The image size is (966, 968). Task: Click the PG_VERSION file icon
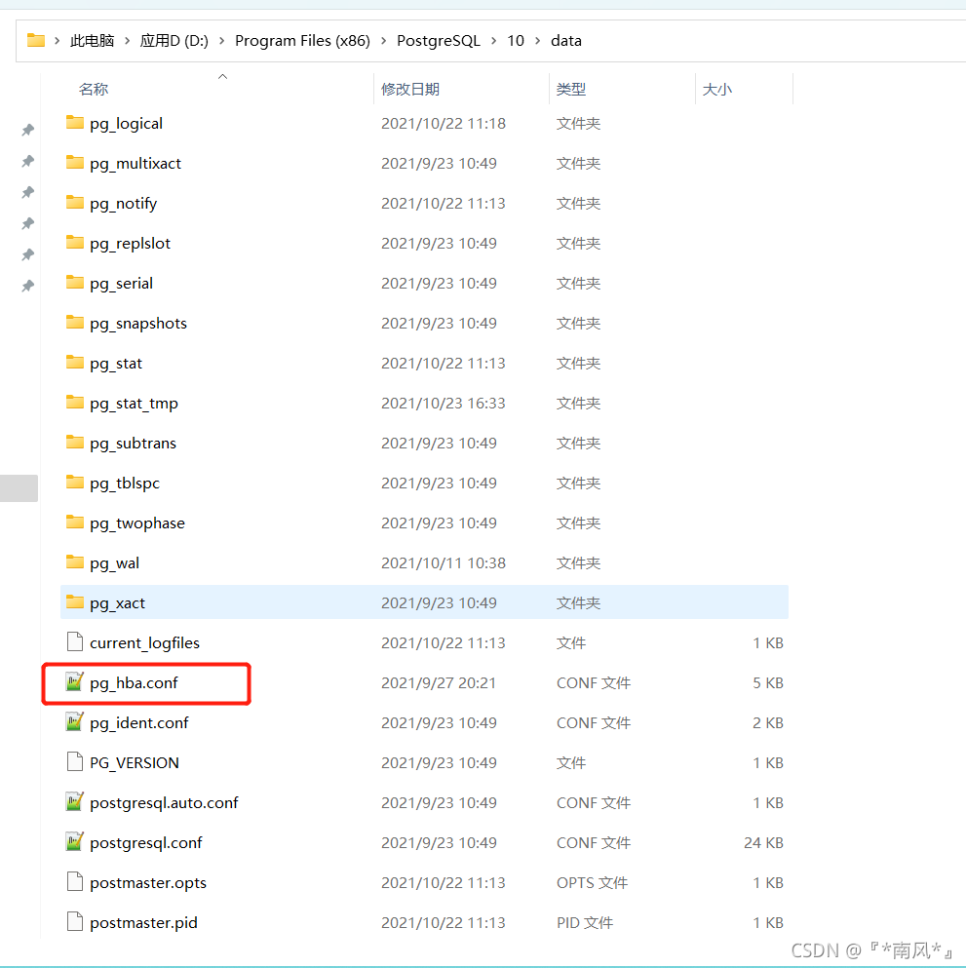click(75, 761)
